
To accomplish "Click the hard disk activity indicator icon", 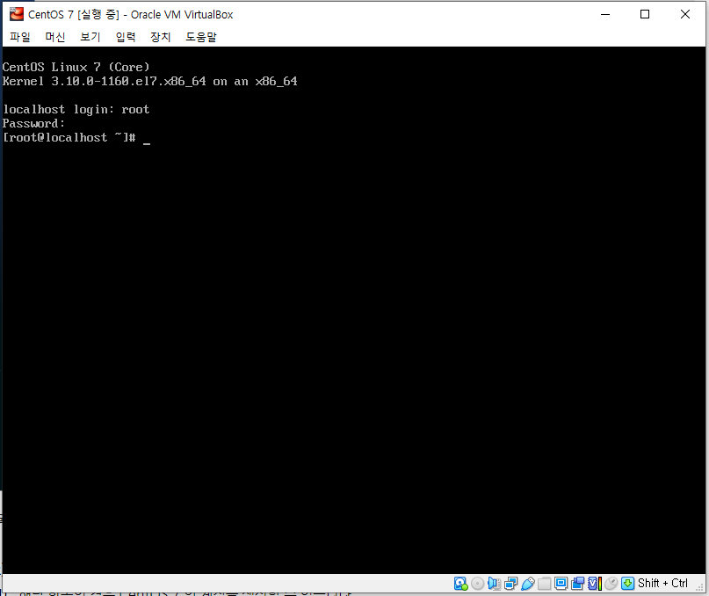I will click(460, 584).
